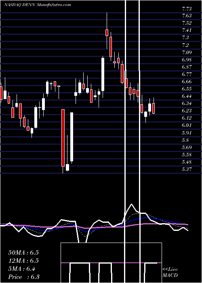Select the 5MA : 6.4 readout
This screenshot has width=202, height=283.
point(22,269)
